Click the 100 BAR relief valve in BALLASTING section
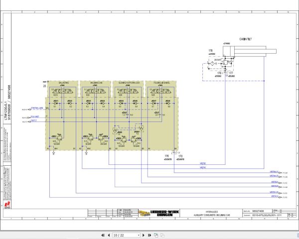The image size is (299, 239). [59, 137]
